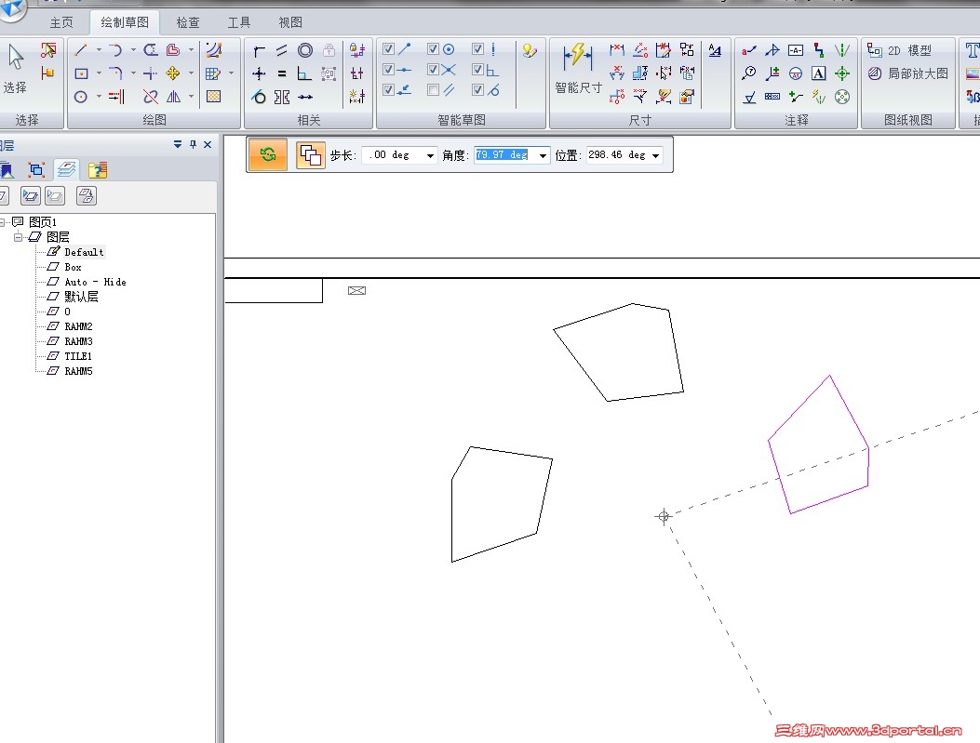Screen dimensions: 980x743
Task: Toggle the intersection IntelliSketch checkbox
Action: (433, 70)
